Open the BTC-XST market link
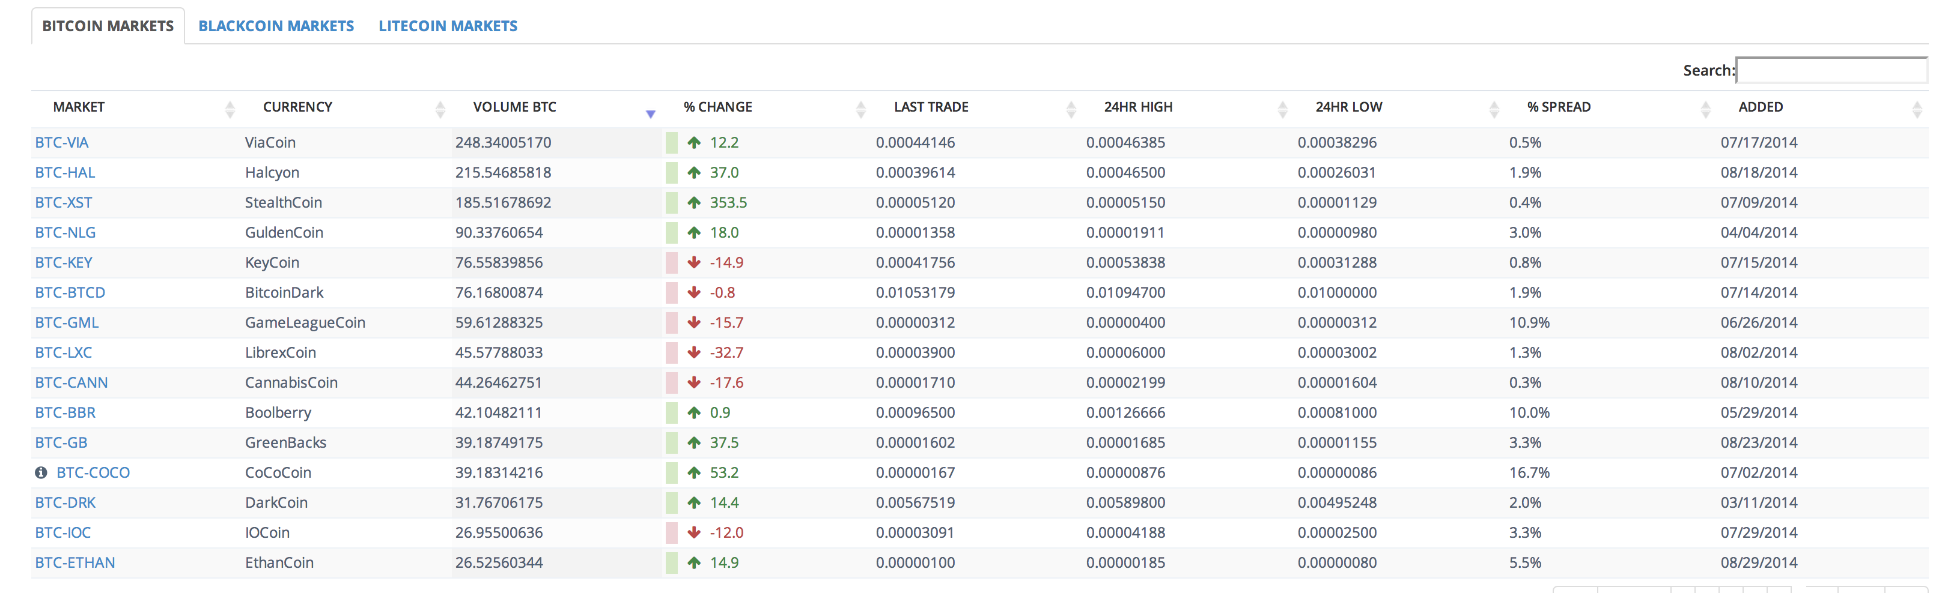Image resolution: width=1942 pixels, height=593 pixels. (63, 203)
